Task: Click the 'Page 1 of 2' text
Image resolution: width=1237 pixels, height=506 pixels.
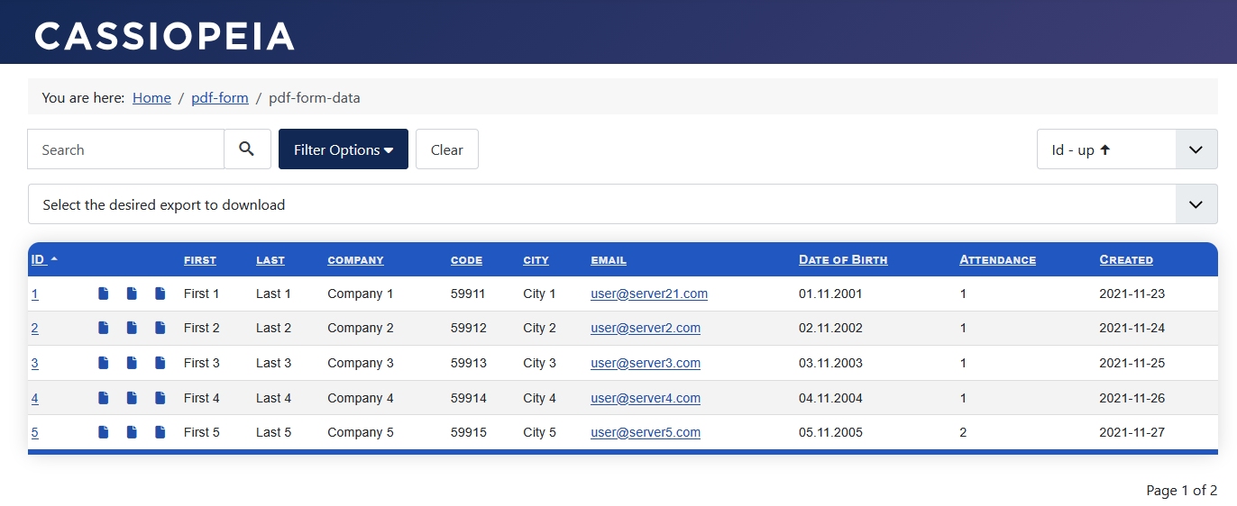Action: [x=1182, y=491]
